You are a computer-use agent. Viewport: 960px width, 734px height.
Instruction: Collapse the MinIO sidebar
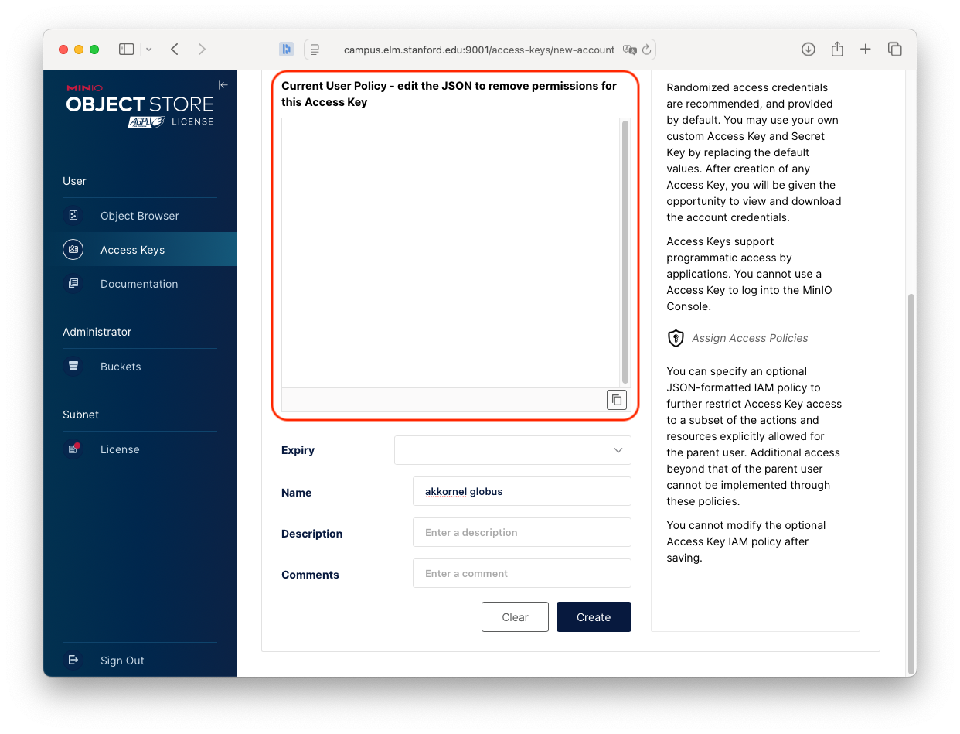[223, 85]
